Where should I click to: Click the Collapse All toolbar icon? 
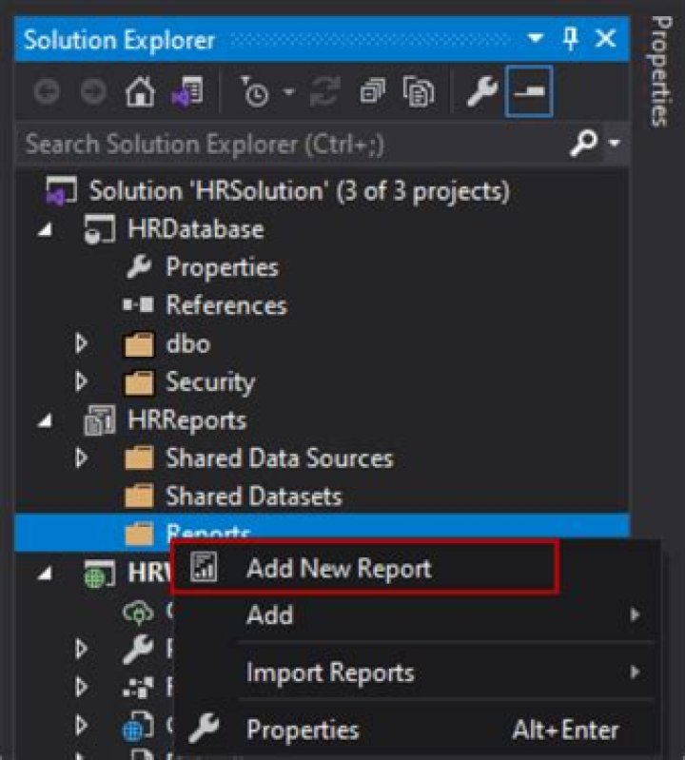coord(372,94)
